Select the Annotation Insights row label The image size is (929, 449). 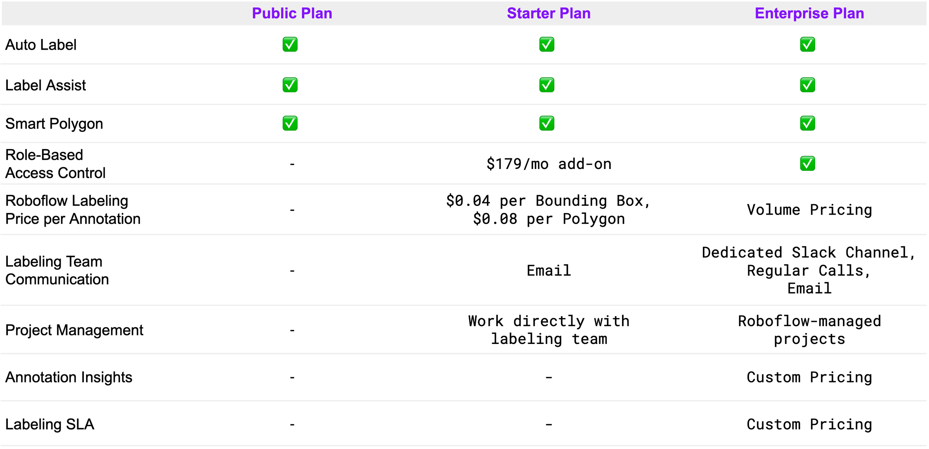tap(69, 378)
